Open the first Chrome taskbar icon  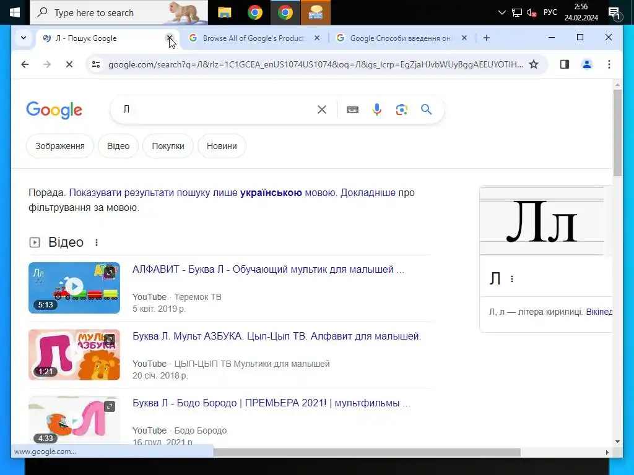(254, 12)
